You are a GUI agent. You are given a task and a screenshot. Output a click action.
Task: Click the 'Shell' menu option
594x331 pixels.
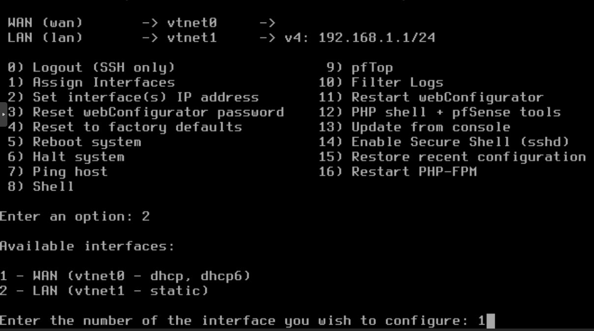(53, 187)
